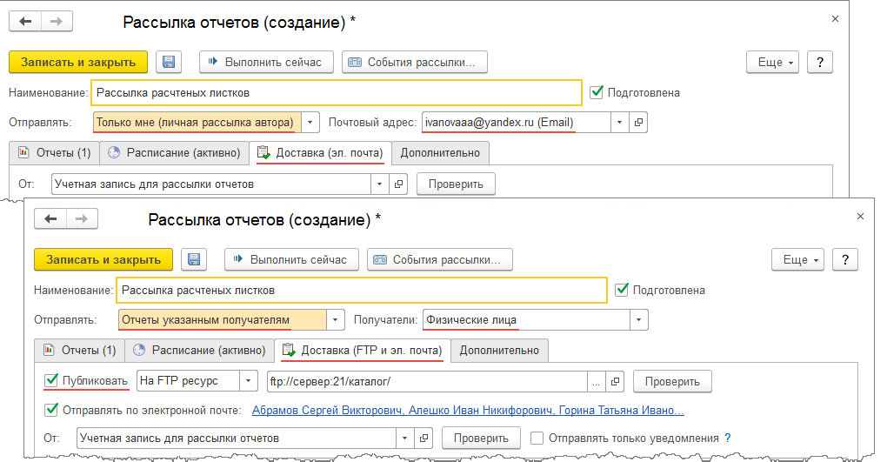Click the ellipsis button in the FTP path field
This screenshot has height=462, width=887.
[596, 381]
